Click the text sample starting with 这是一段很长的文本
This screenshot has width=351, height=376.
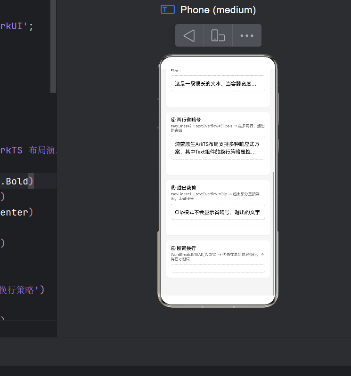coord(216,83)
